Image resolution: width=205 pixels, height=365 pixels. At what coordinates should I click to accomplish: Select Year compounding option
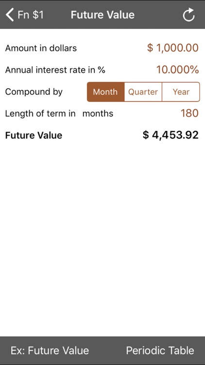click(181, 91)
